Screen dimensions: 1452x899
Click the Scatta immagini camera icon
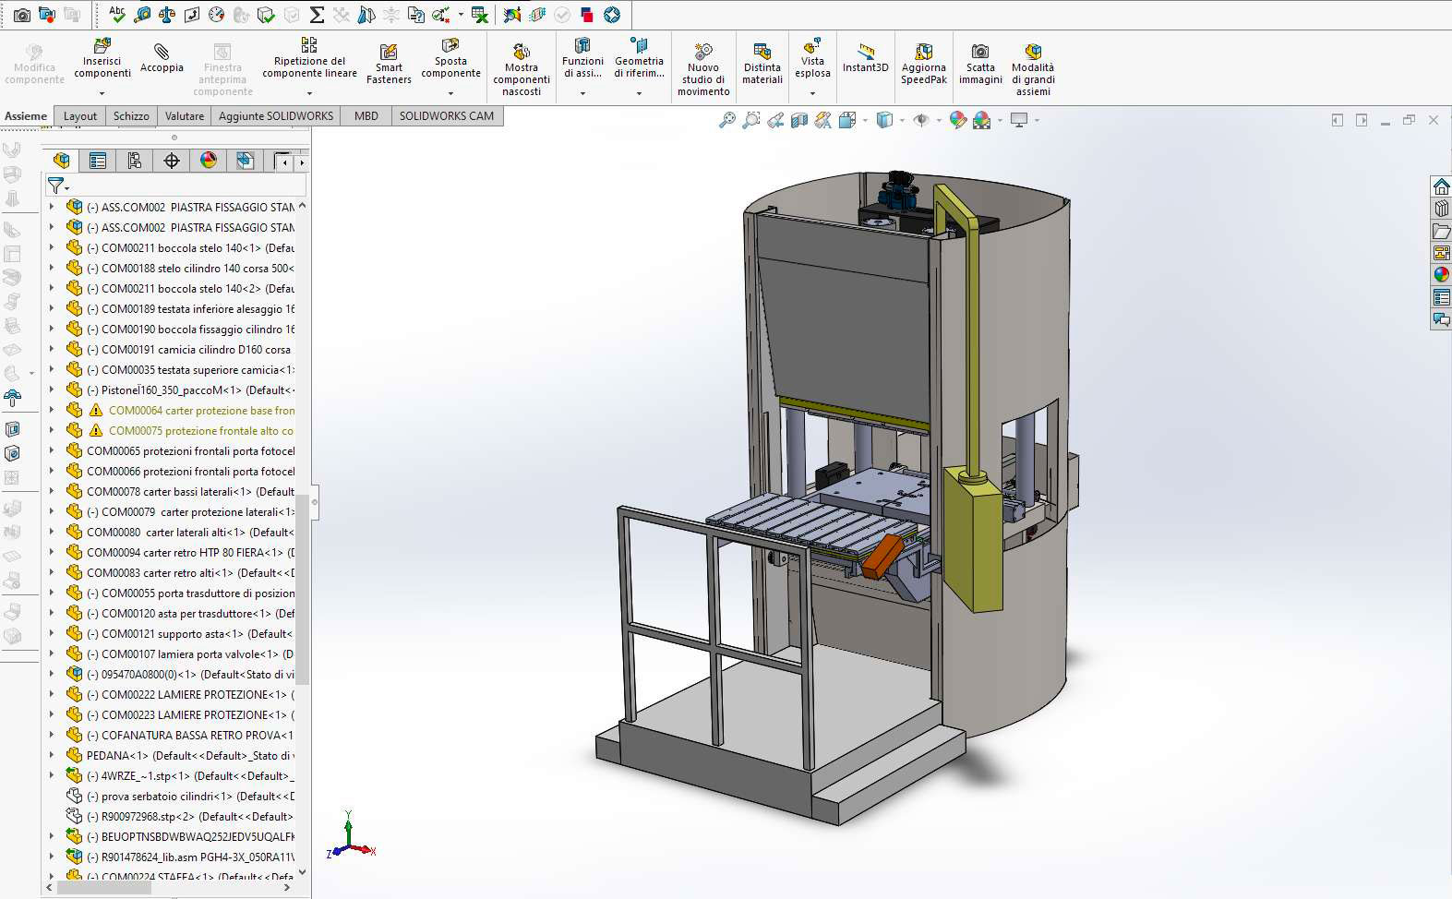(x=980, y=52)
